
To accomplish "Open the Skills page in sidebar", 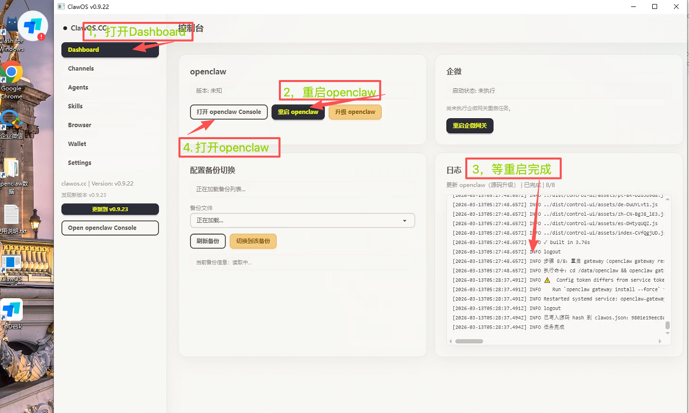I will tap(76, 106).
